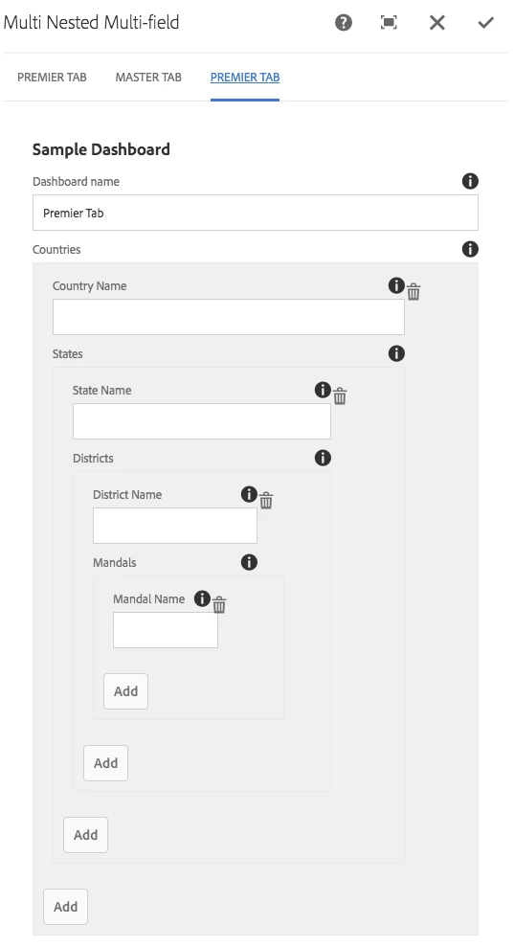Delete the State Name entry
The image size is (514, 947).
(340, 396)
